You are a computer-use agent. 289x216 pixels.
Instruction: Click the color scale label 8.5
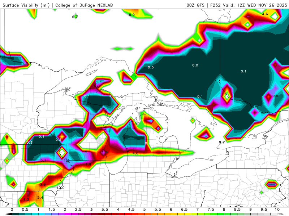237,210
